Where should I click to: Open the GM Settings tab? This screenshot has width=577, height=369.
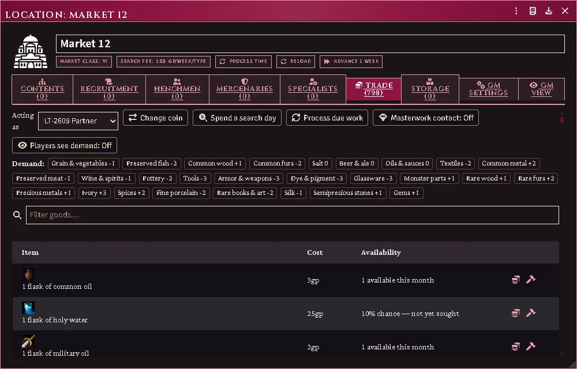click(x=489, y=89)
